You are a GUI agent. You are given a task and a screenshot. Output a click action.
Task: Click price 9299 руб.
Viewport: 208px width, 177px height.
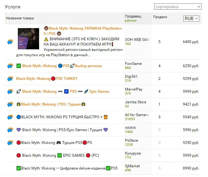point(191,79)
